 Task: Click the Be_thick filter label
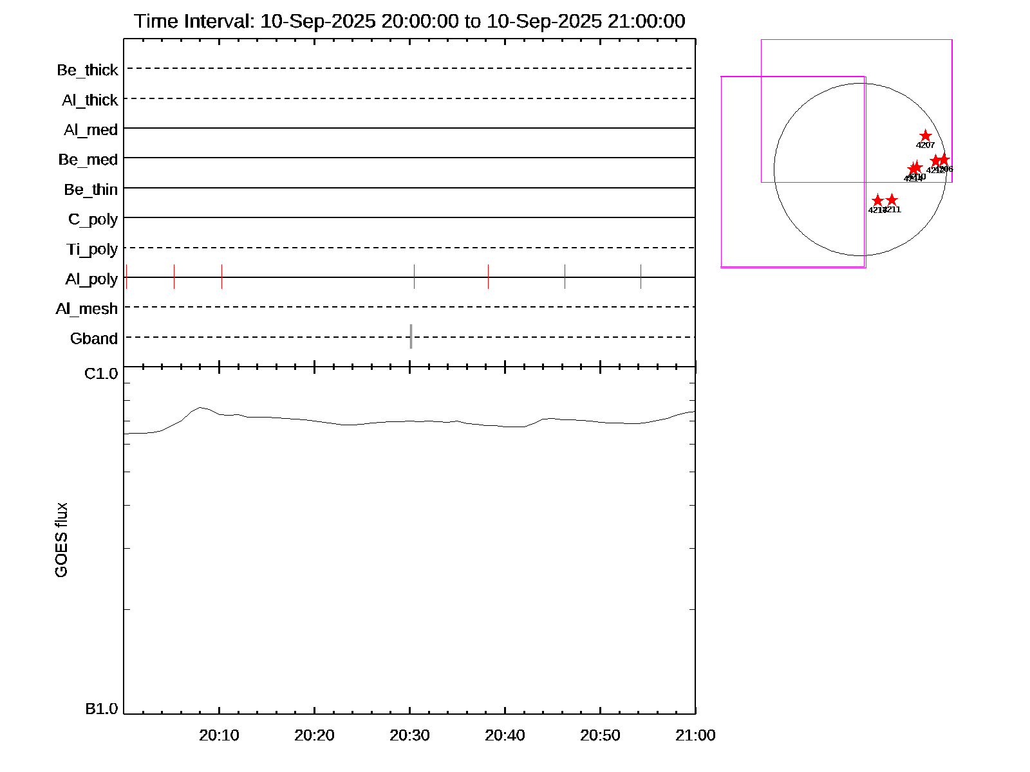pos(88,70)
